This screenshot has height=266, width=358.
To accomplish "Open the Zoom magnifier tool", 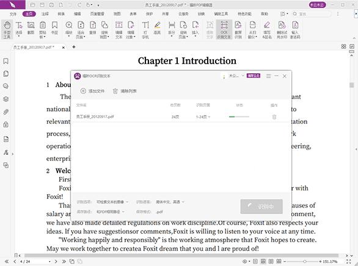I will tap(68, 29).
